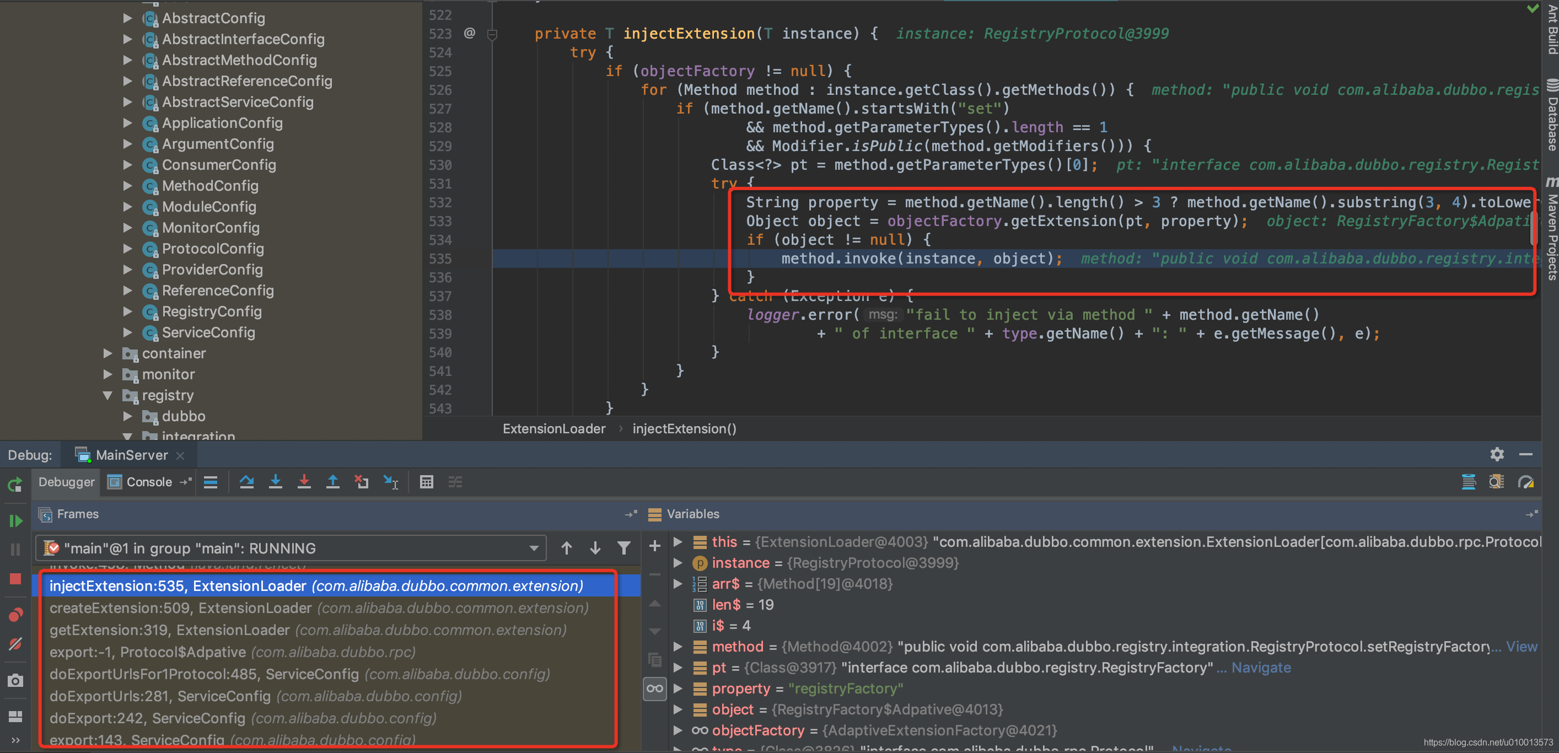Click the Step Out icon
This screenshot has height=753, width=1559.
(x=333, y=482)
